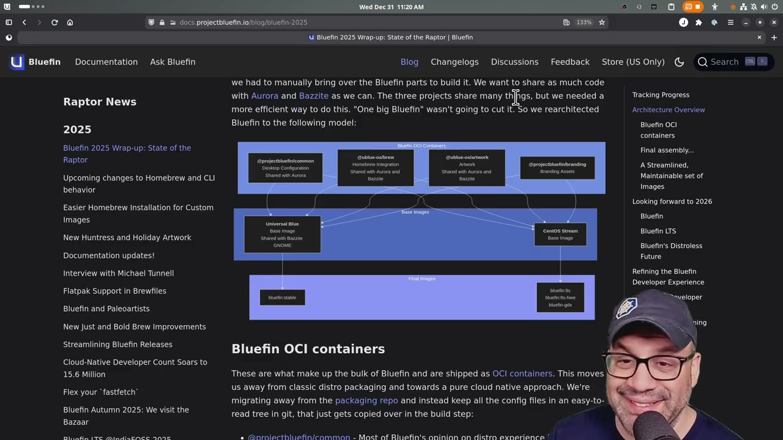The width and height of the screenshot is (783, 440).
Task: Open the extensions puzzle-piece icon
Action: tap(699, 23)
